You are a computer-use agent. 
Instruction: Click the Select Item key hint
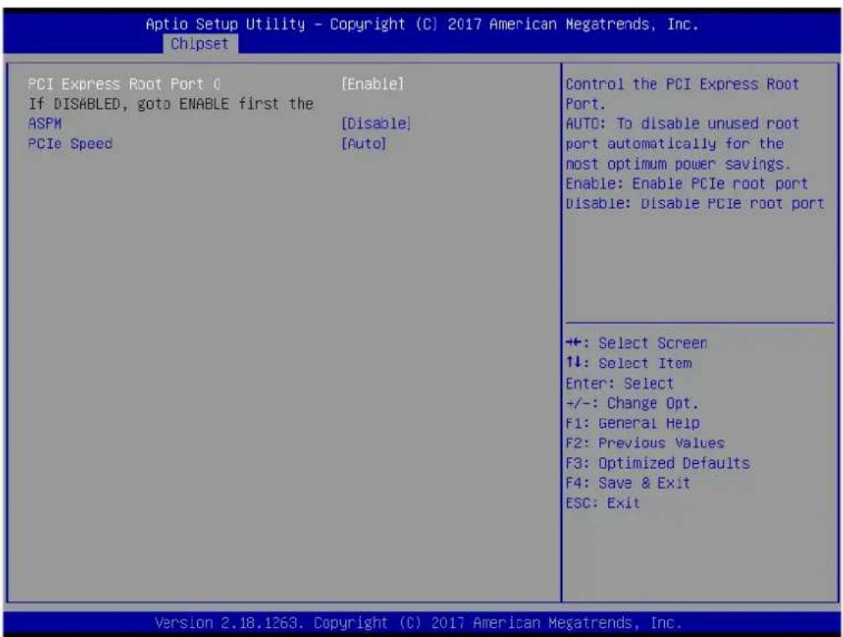pos(629,363)
